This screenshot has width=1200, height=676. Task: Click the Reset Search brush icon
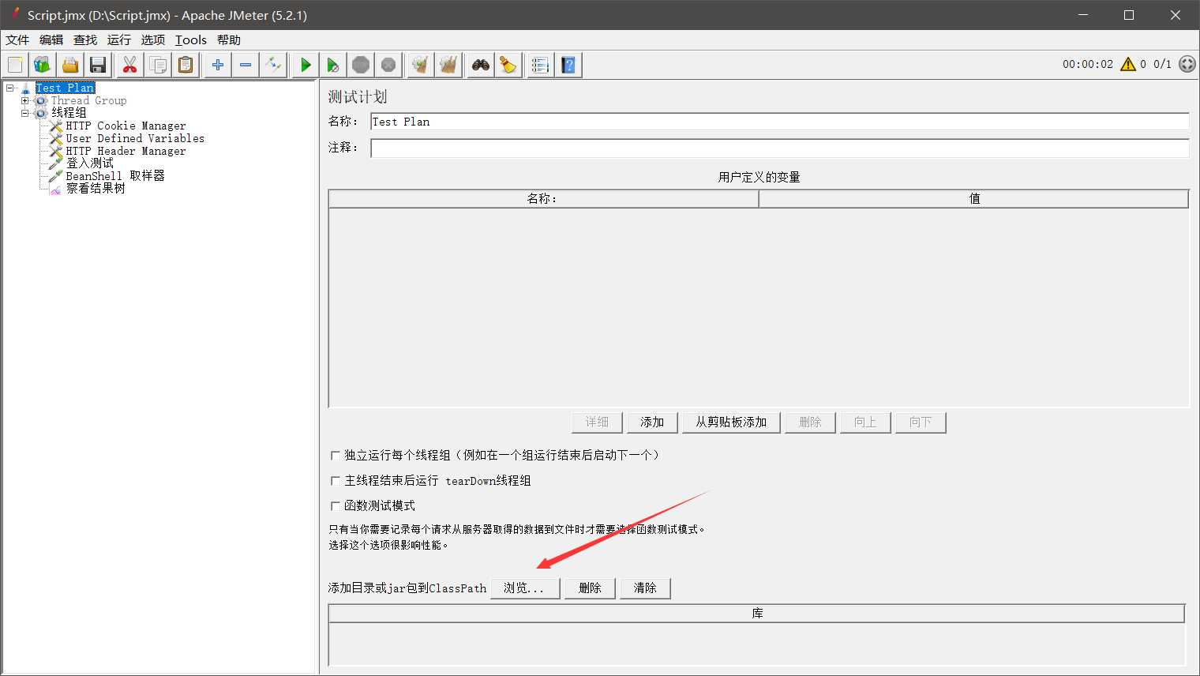508,65
